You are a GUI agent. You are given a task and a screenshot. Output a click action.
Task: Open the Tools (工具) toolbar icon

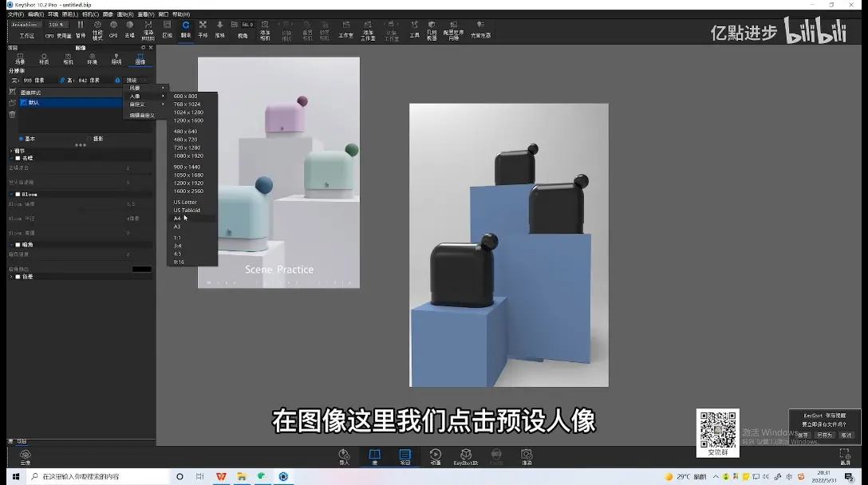[x=414, y=30]
